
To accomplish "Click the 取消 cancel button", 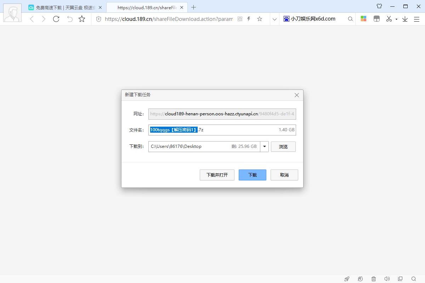I will 284,175.
